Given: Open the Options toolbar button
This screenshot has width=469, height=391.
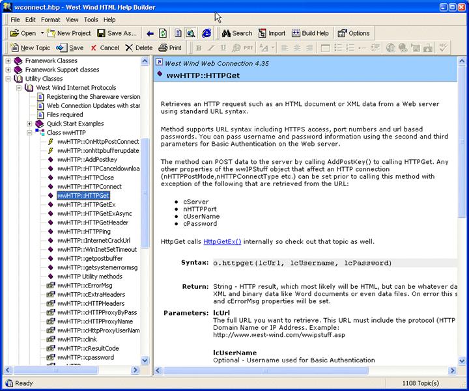Looking at the screenshot, I should (x=354, y=33).
